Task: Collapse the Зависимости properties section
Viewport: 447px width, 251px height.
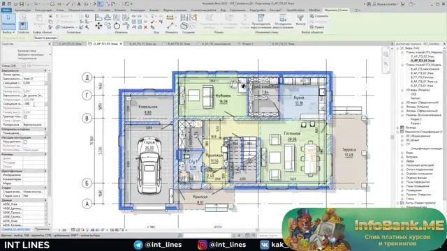Action: click(x=45, y=70)
